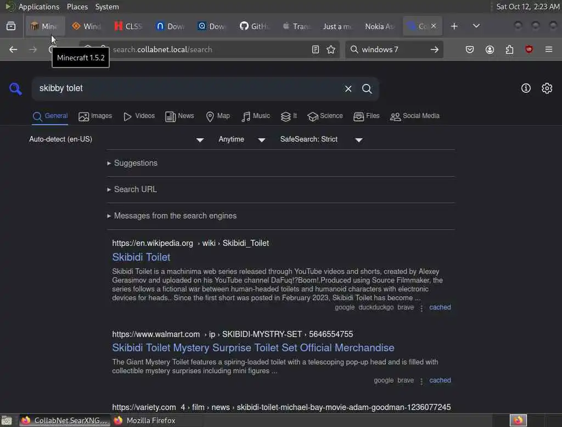Run the windows 7 search arrow
Viewport: 562px width, 427px height.
pos(435,49)
